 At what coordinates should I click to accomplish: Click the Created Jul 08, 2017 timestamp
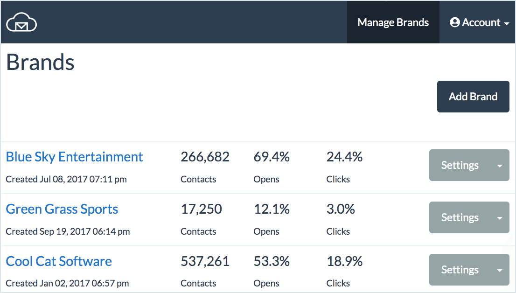pyautogui.click(x=66, y=179)
